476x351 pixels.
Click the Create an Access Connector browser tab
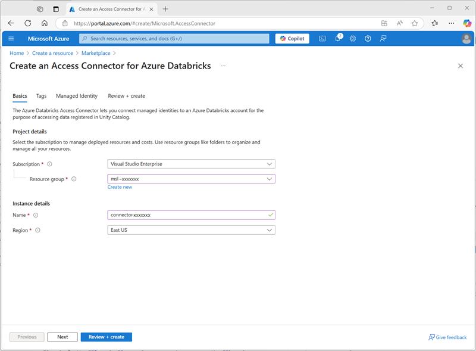(x=112, y=9)
